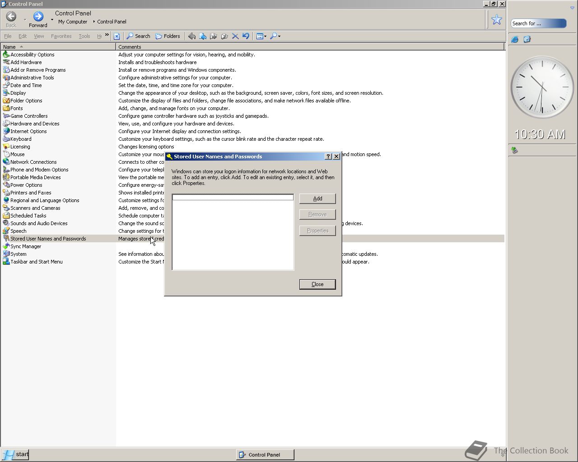Click the Search toolbar button
This screenshot has width=578, height=462.
[138, 36]
